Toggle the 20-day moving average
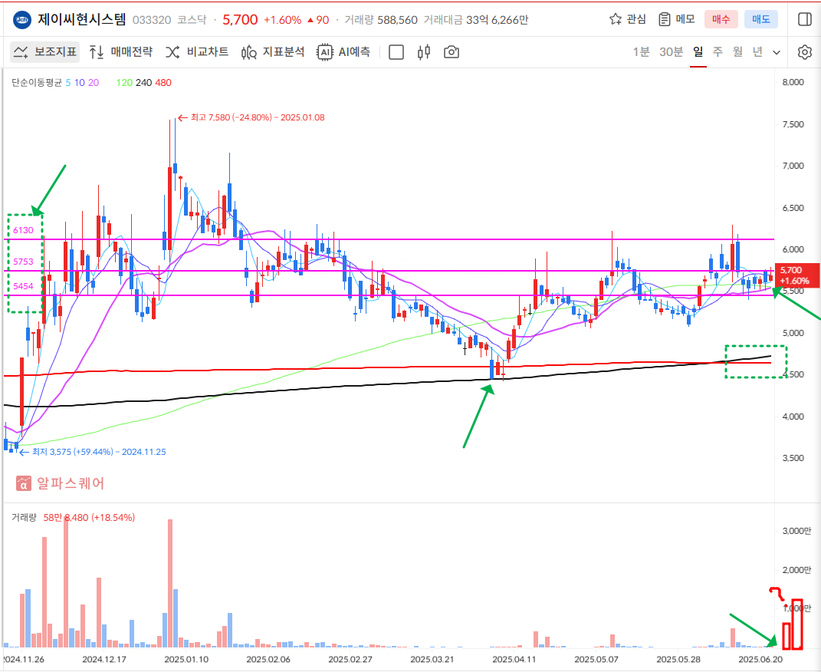The height and width of the screenshot is (672, 821). point(94,83)
